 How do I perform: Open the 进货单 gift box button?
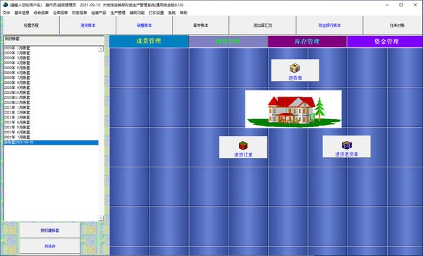[295, 70]
